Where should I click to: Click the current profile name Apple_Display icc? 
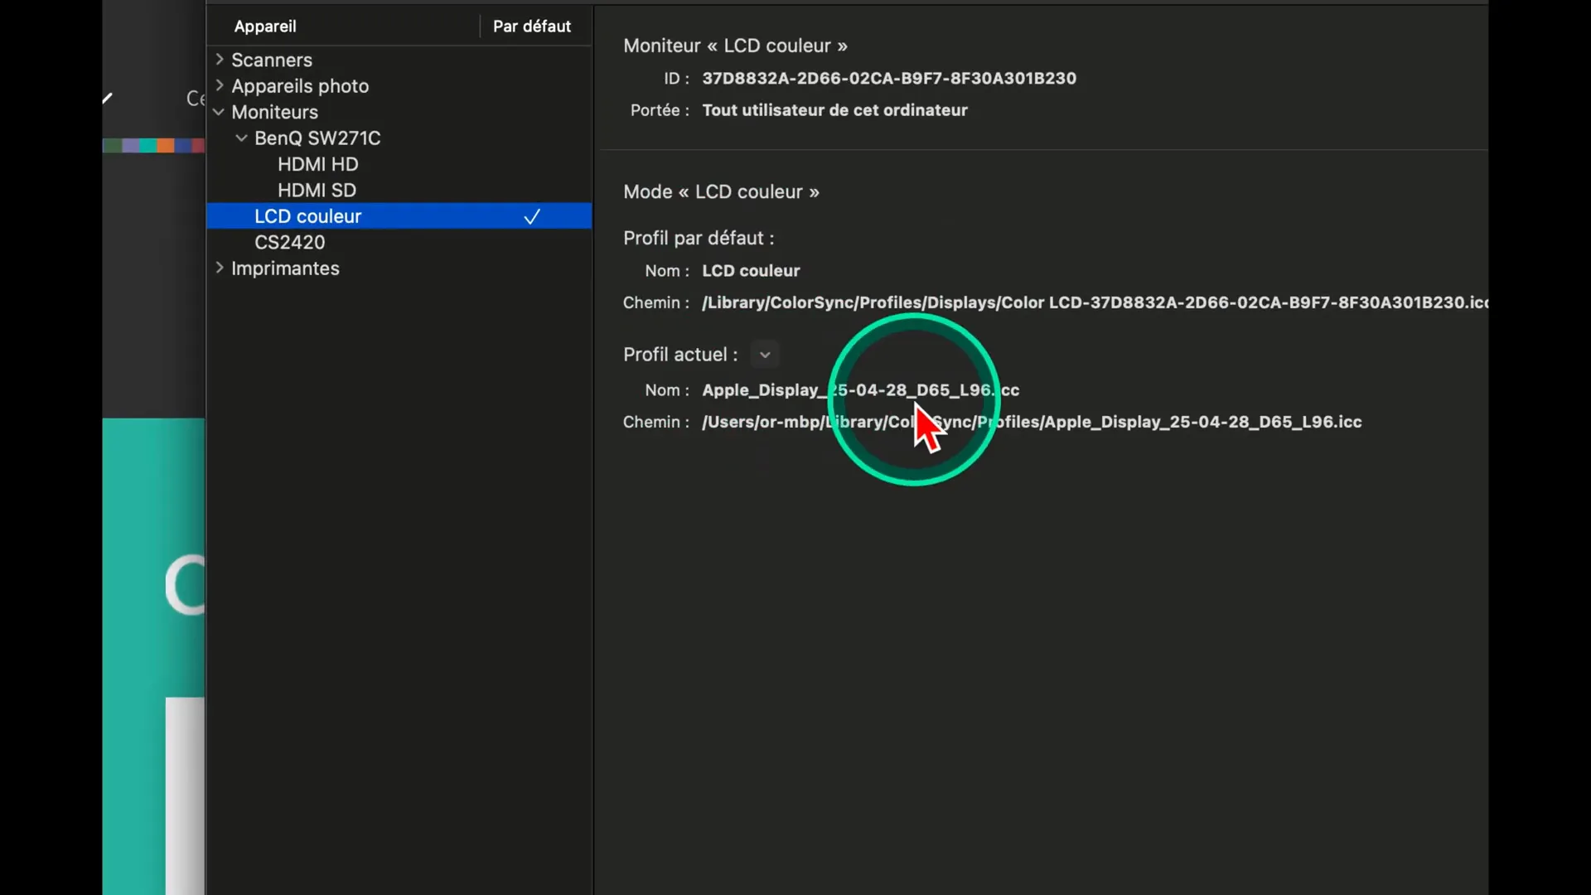click(860, 390)
